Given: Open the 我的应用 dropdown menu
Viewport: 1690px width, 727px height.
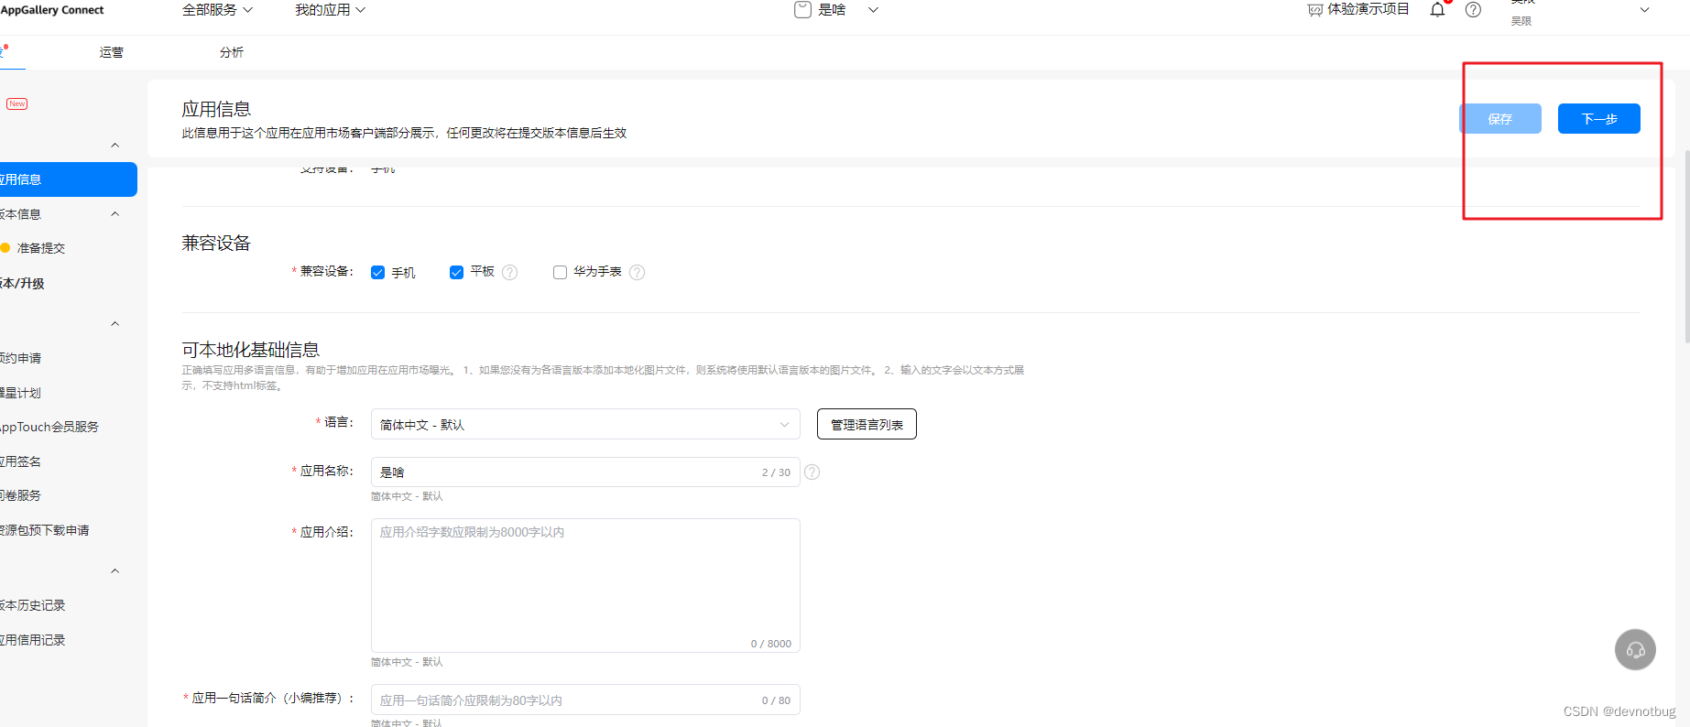Looking at the screenshot, I should (x=330, y=9).
